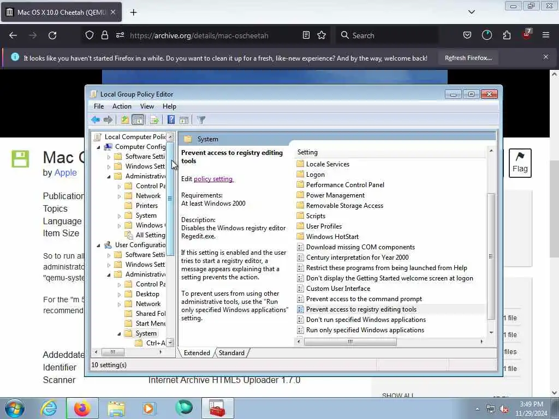The width and height of the screenshot is (559, 419).
Task: Click the settings list horizontal scrollbar thumb
Action: [x=350, y=342]
